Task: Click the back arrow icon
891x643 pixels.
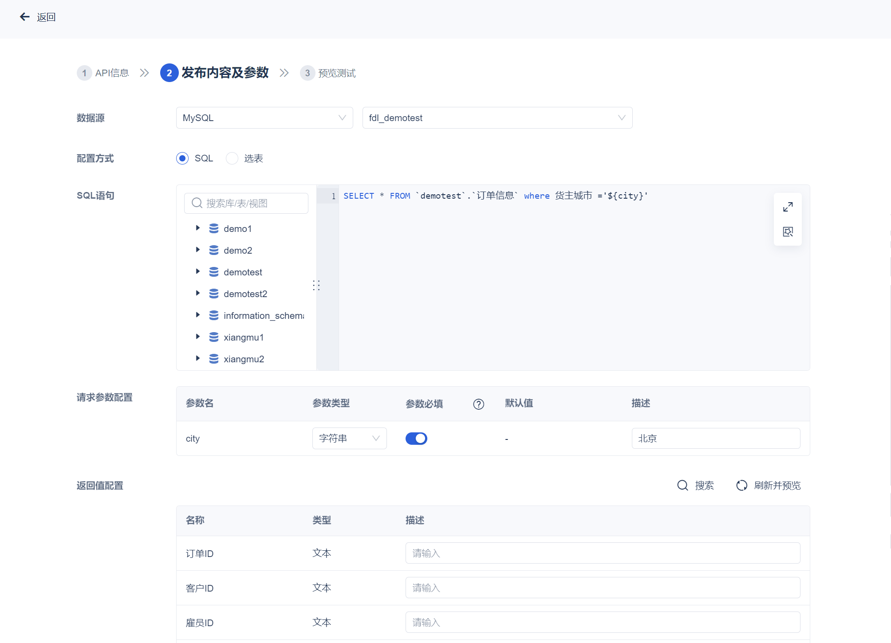Action: (25, 17)
